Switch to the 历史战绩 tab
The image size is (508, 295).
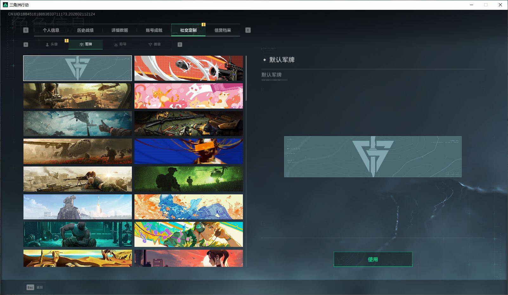[85, 30]
